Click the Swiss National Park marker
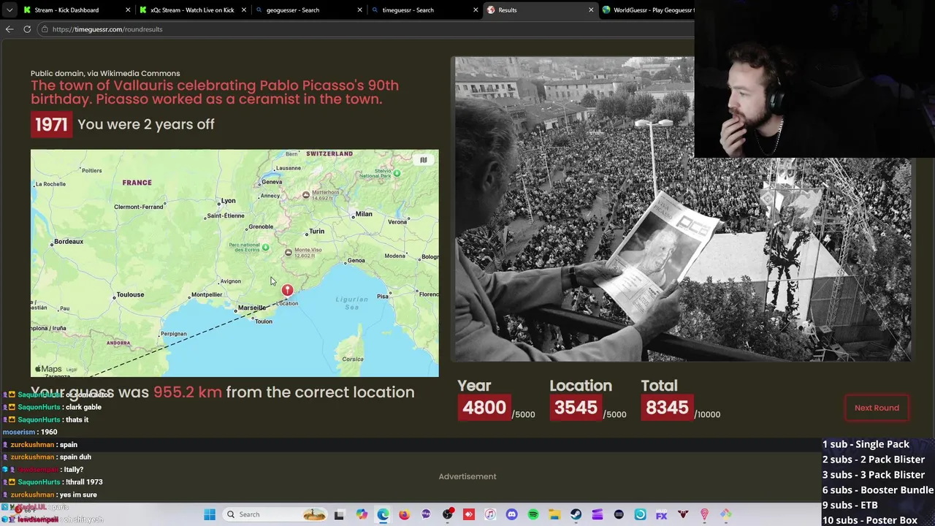935x526 pixels. 397,173
